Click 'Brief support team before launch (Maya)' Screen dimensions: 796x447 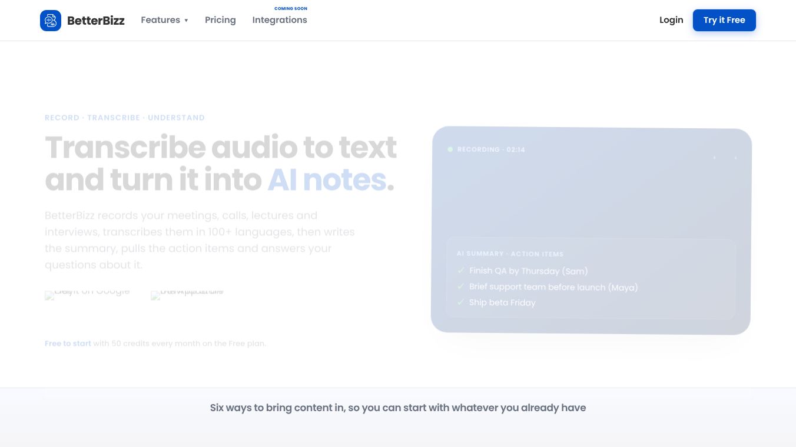(x=553, y=286)
